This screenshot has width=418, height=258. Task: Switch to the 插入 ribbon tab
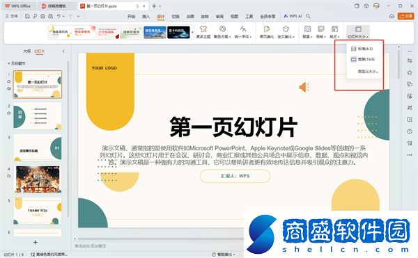146,16
